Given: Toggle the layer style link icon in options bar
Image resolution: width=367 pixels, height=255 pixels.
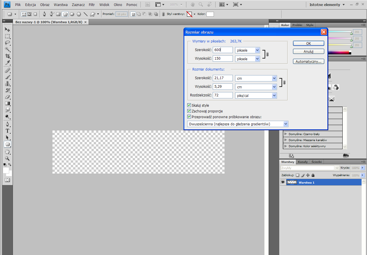Looking at the screenshot, I should (163, 14).
